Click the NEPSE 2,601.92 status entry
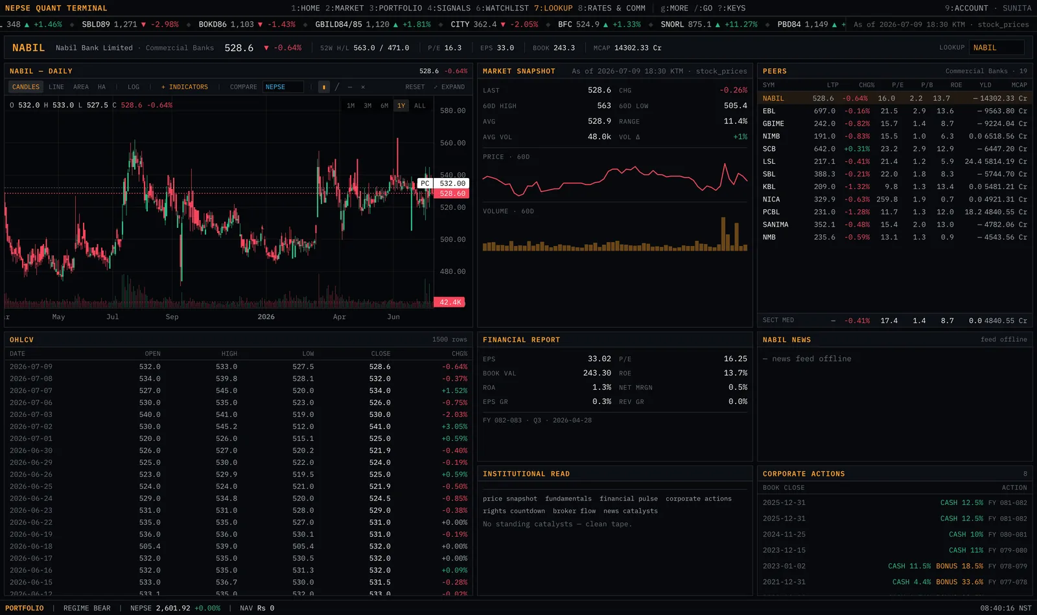Image resolution: width=1037 pixels, height=615 pixels. 175,608
